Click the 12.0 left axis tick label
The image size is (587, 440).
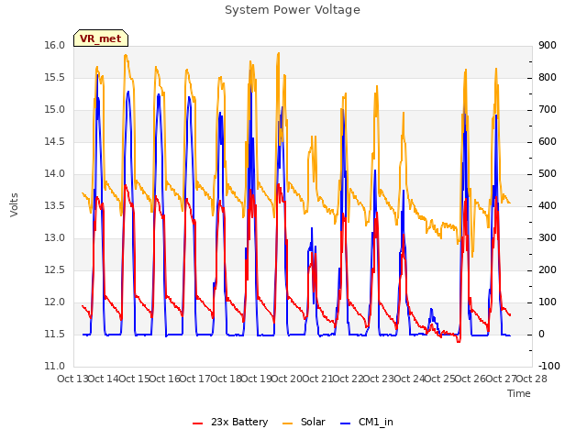pos(55,302)
